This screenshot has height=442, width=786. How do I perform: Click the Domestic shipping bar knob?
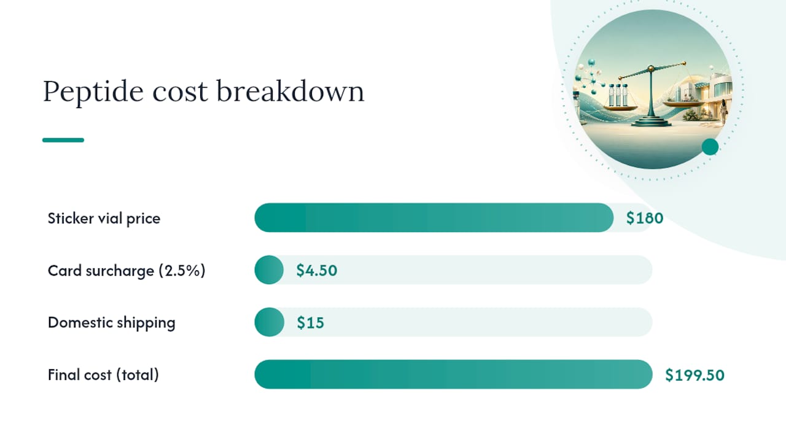(269, 322)
